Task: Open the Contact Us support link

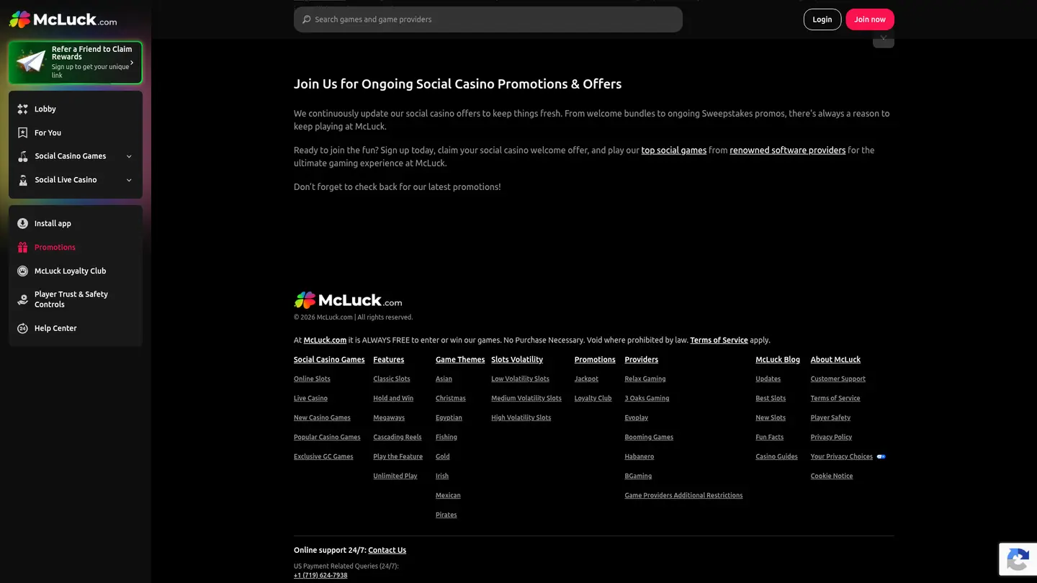Action: click(x=387, y=550)
